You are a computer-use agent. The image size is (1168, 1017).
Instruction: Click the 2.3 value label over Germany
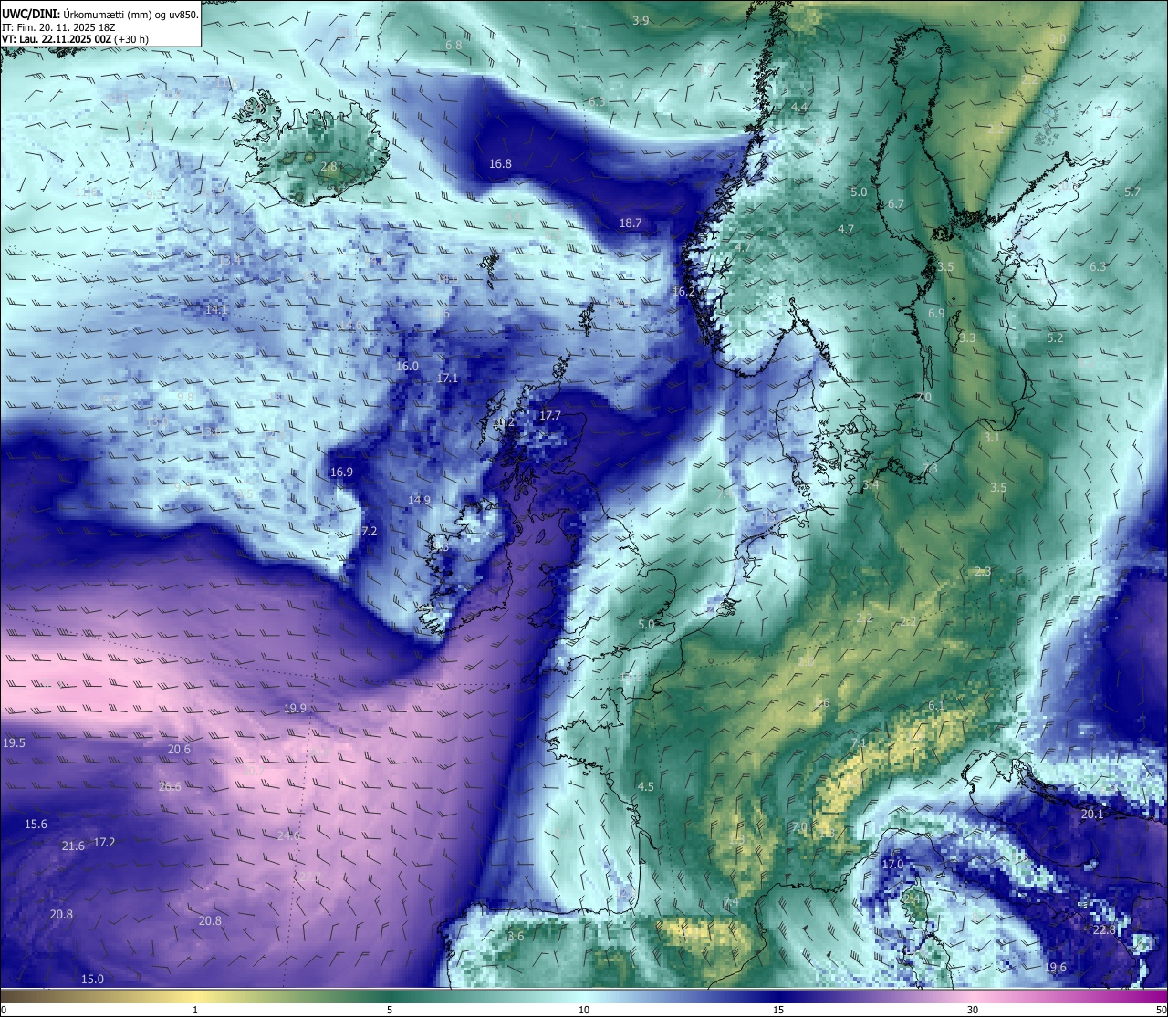(983, 571)
